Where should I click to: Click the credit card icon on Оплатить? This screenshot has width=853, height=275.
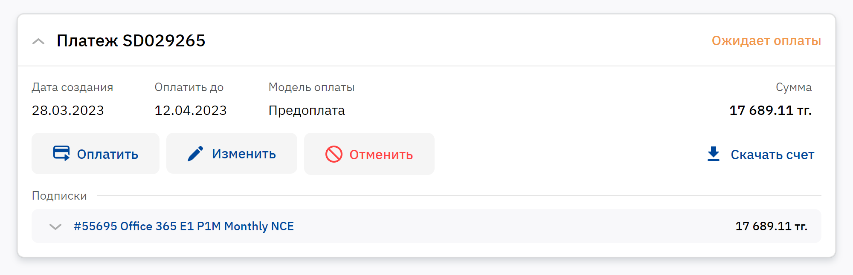(x=61, y=153)
